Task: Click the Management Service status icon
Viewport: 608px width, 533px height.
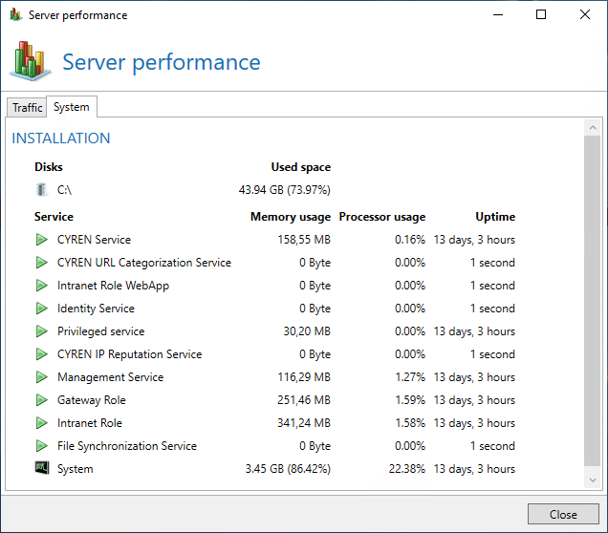Action: tap(41, 377)
